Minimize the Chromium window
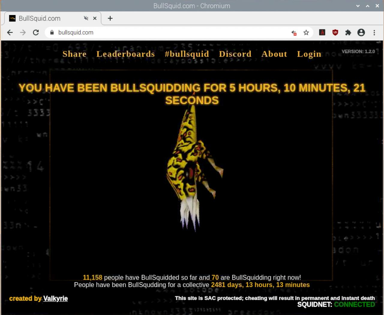This screenshot has width=384, height=315. (358, 6)
